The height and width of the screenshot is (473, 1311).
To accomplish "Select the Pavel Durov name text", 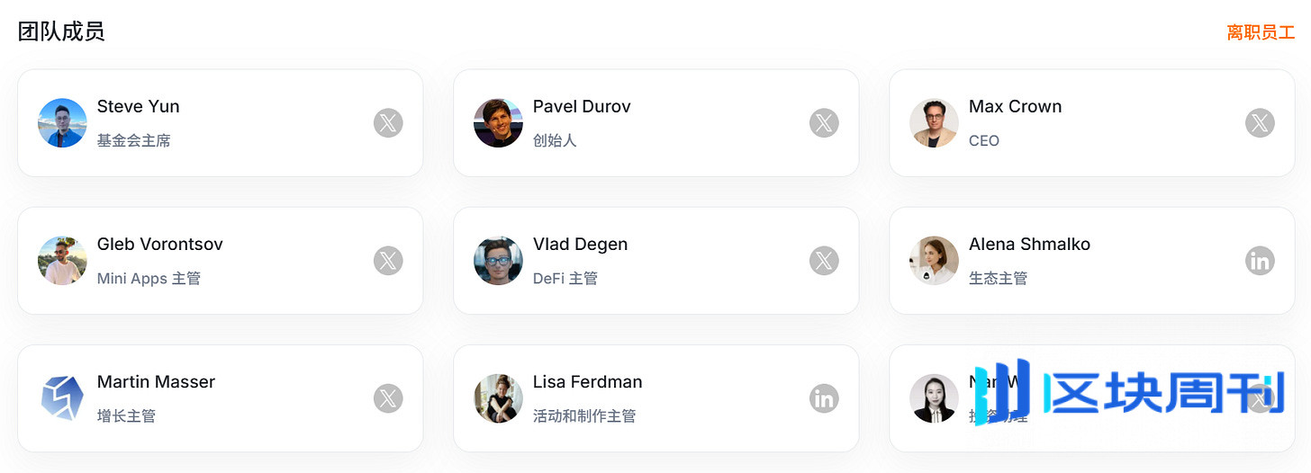I will pyautogui.click(x=582, y=106).
